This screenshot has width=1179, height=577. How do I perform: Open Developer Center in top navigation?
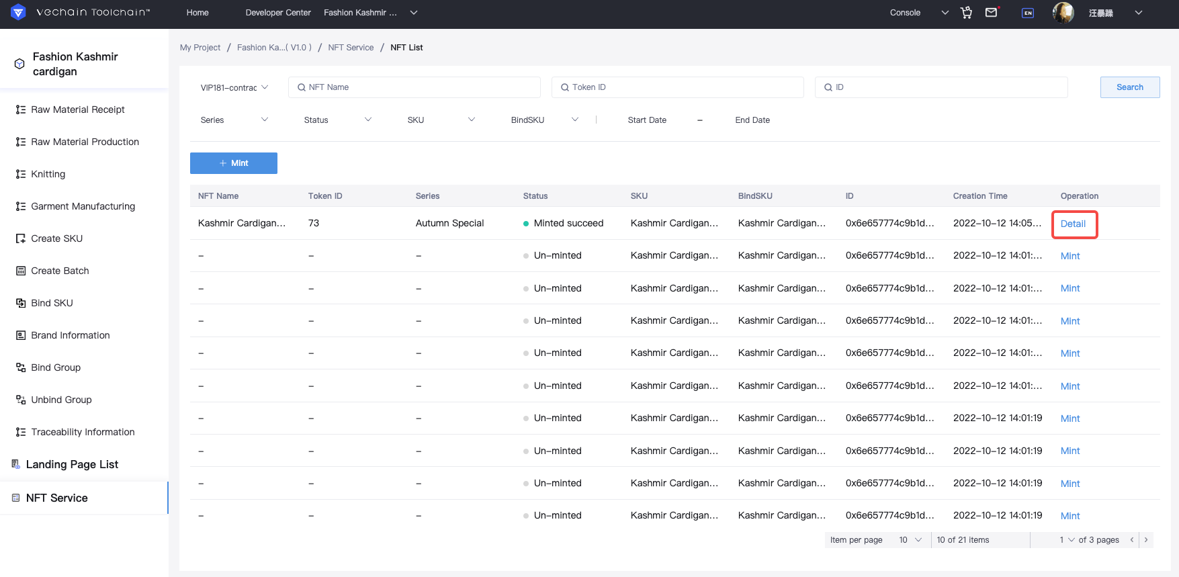coord(278,13)
